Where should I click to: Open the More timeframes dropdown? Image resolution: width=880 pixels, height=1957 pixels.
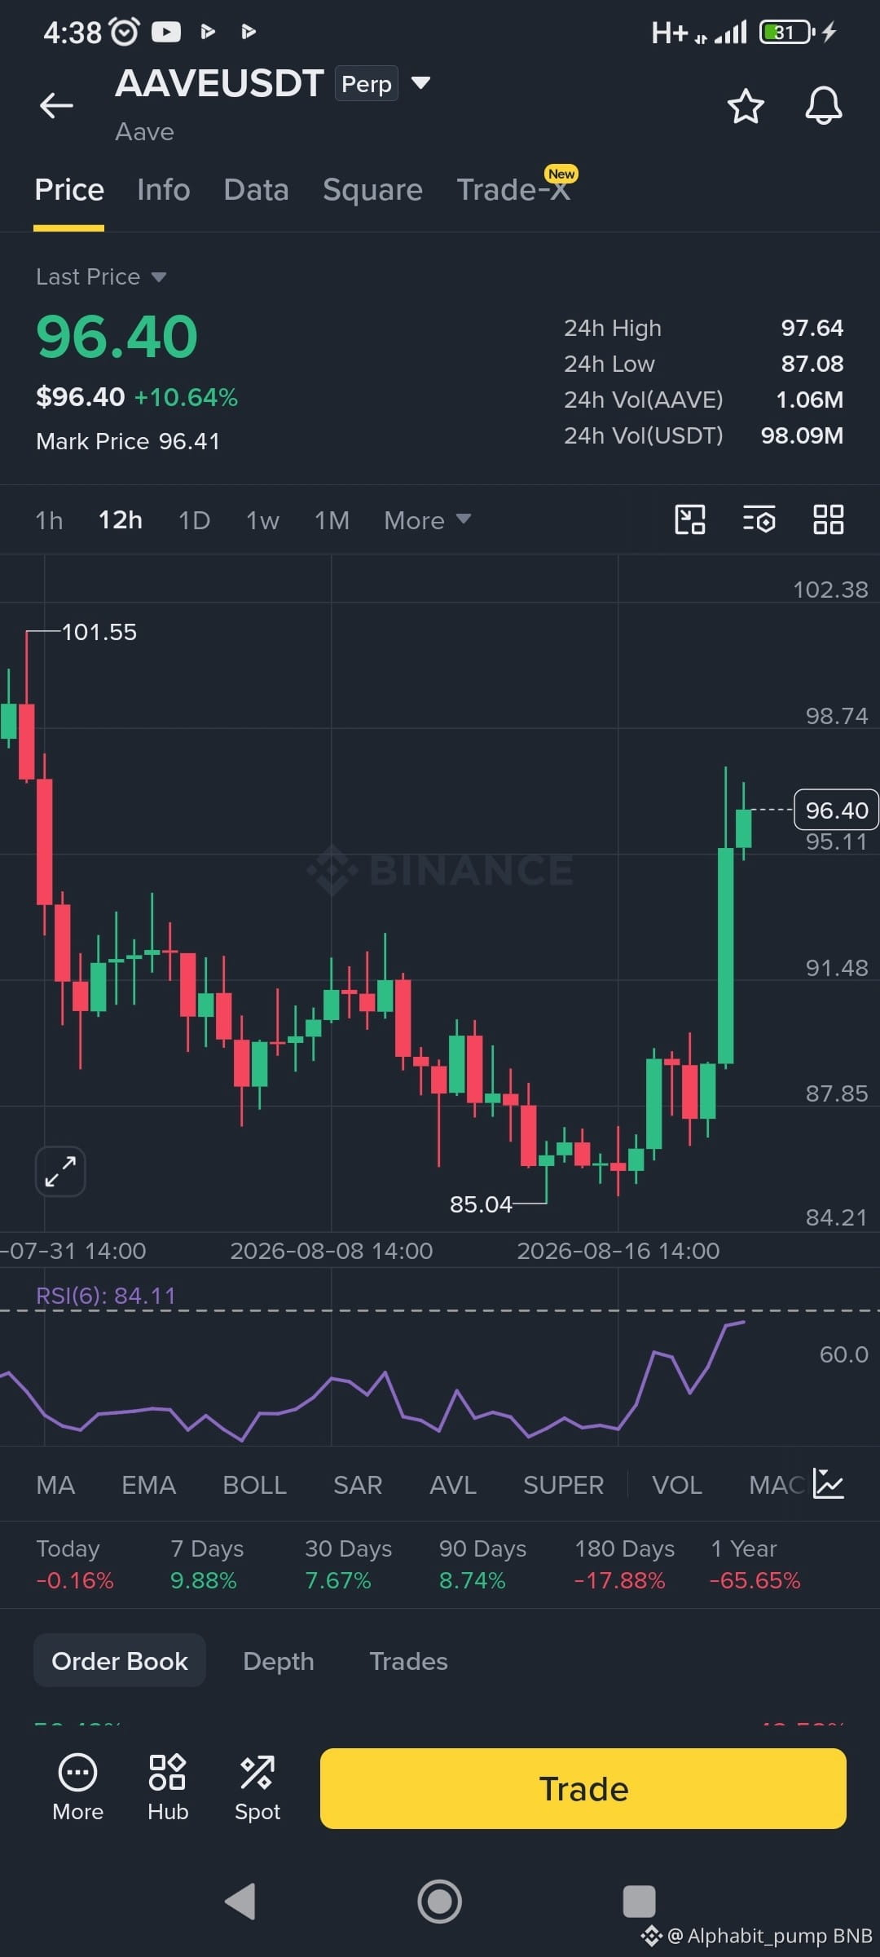click(427, 520)
